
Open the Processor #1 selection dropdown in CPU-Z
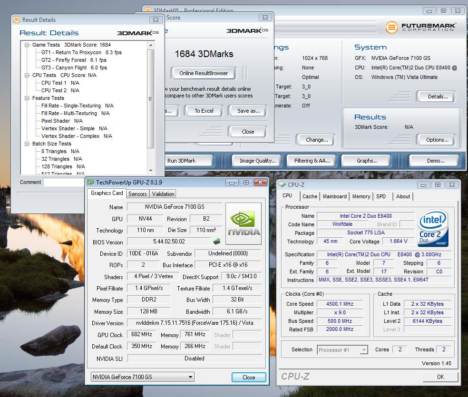(x=363, y=349)
